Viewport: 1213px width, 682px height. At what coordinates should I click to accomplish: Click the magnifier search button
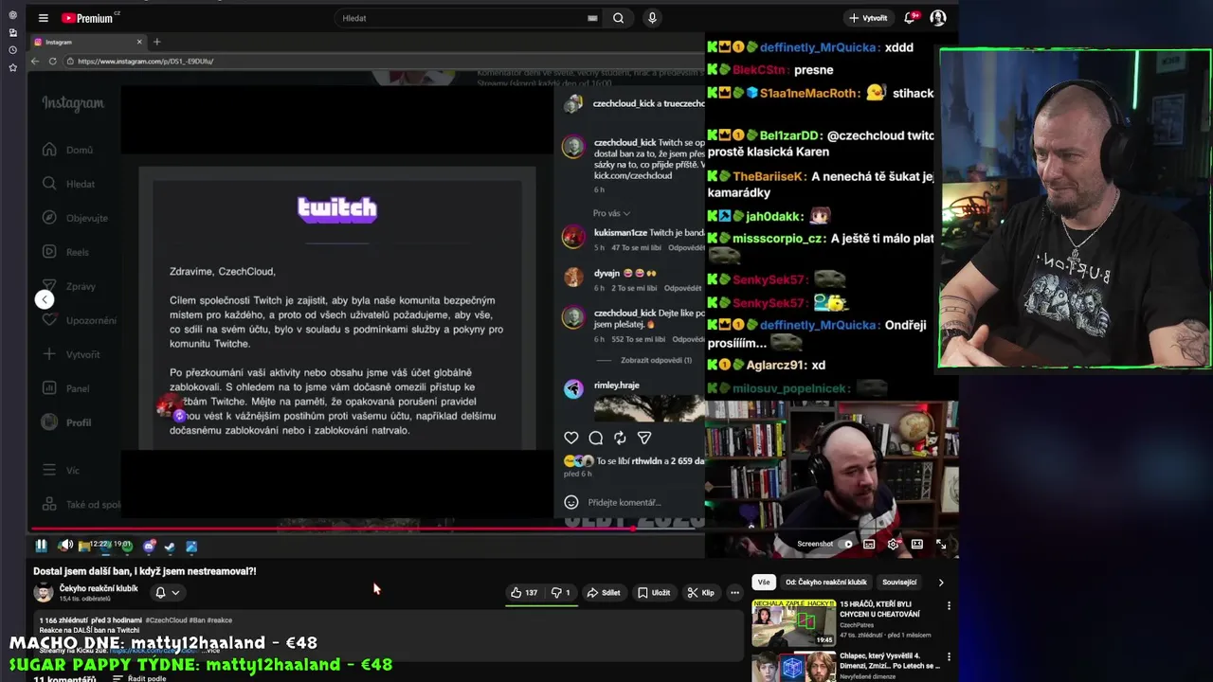[x=618, y=18]
